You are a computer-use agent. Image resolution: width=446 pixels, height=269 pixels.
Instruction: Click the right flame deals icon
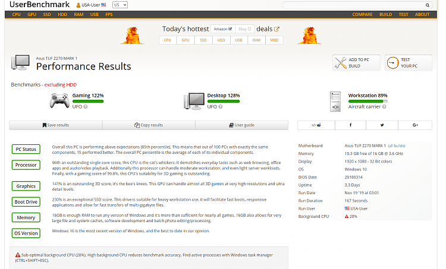(x=309, y=36)
